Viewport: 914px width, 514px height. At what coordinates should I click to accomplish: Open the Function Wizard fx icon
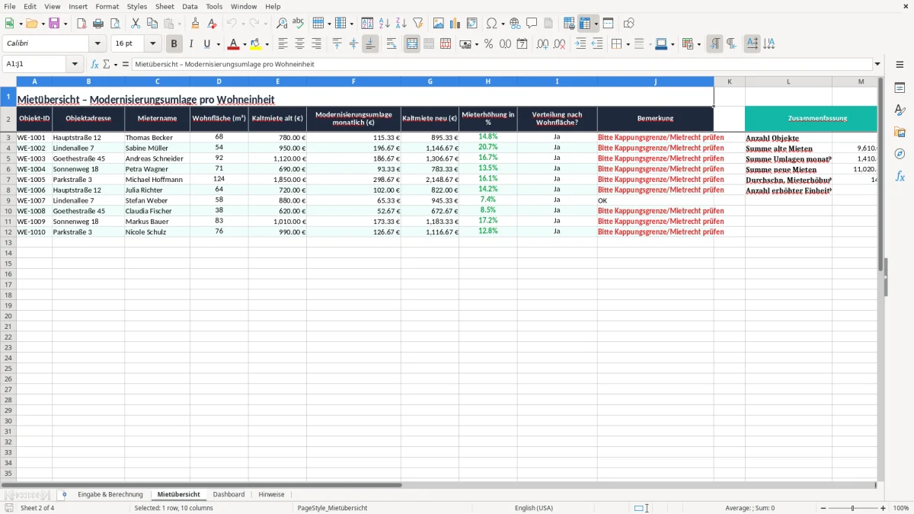pyautogui.click(x=95, y=64)
